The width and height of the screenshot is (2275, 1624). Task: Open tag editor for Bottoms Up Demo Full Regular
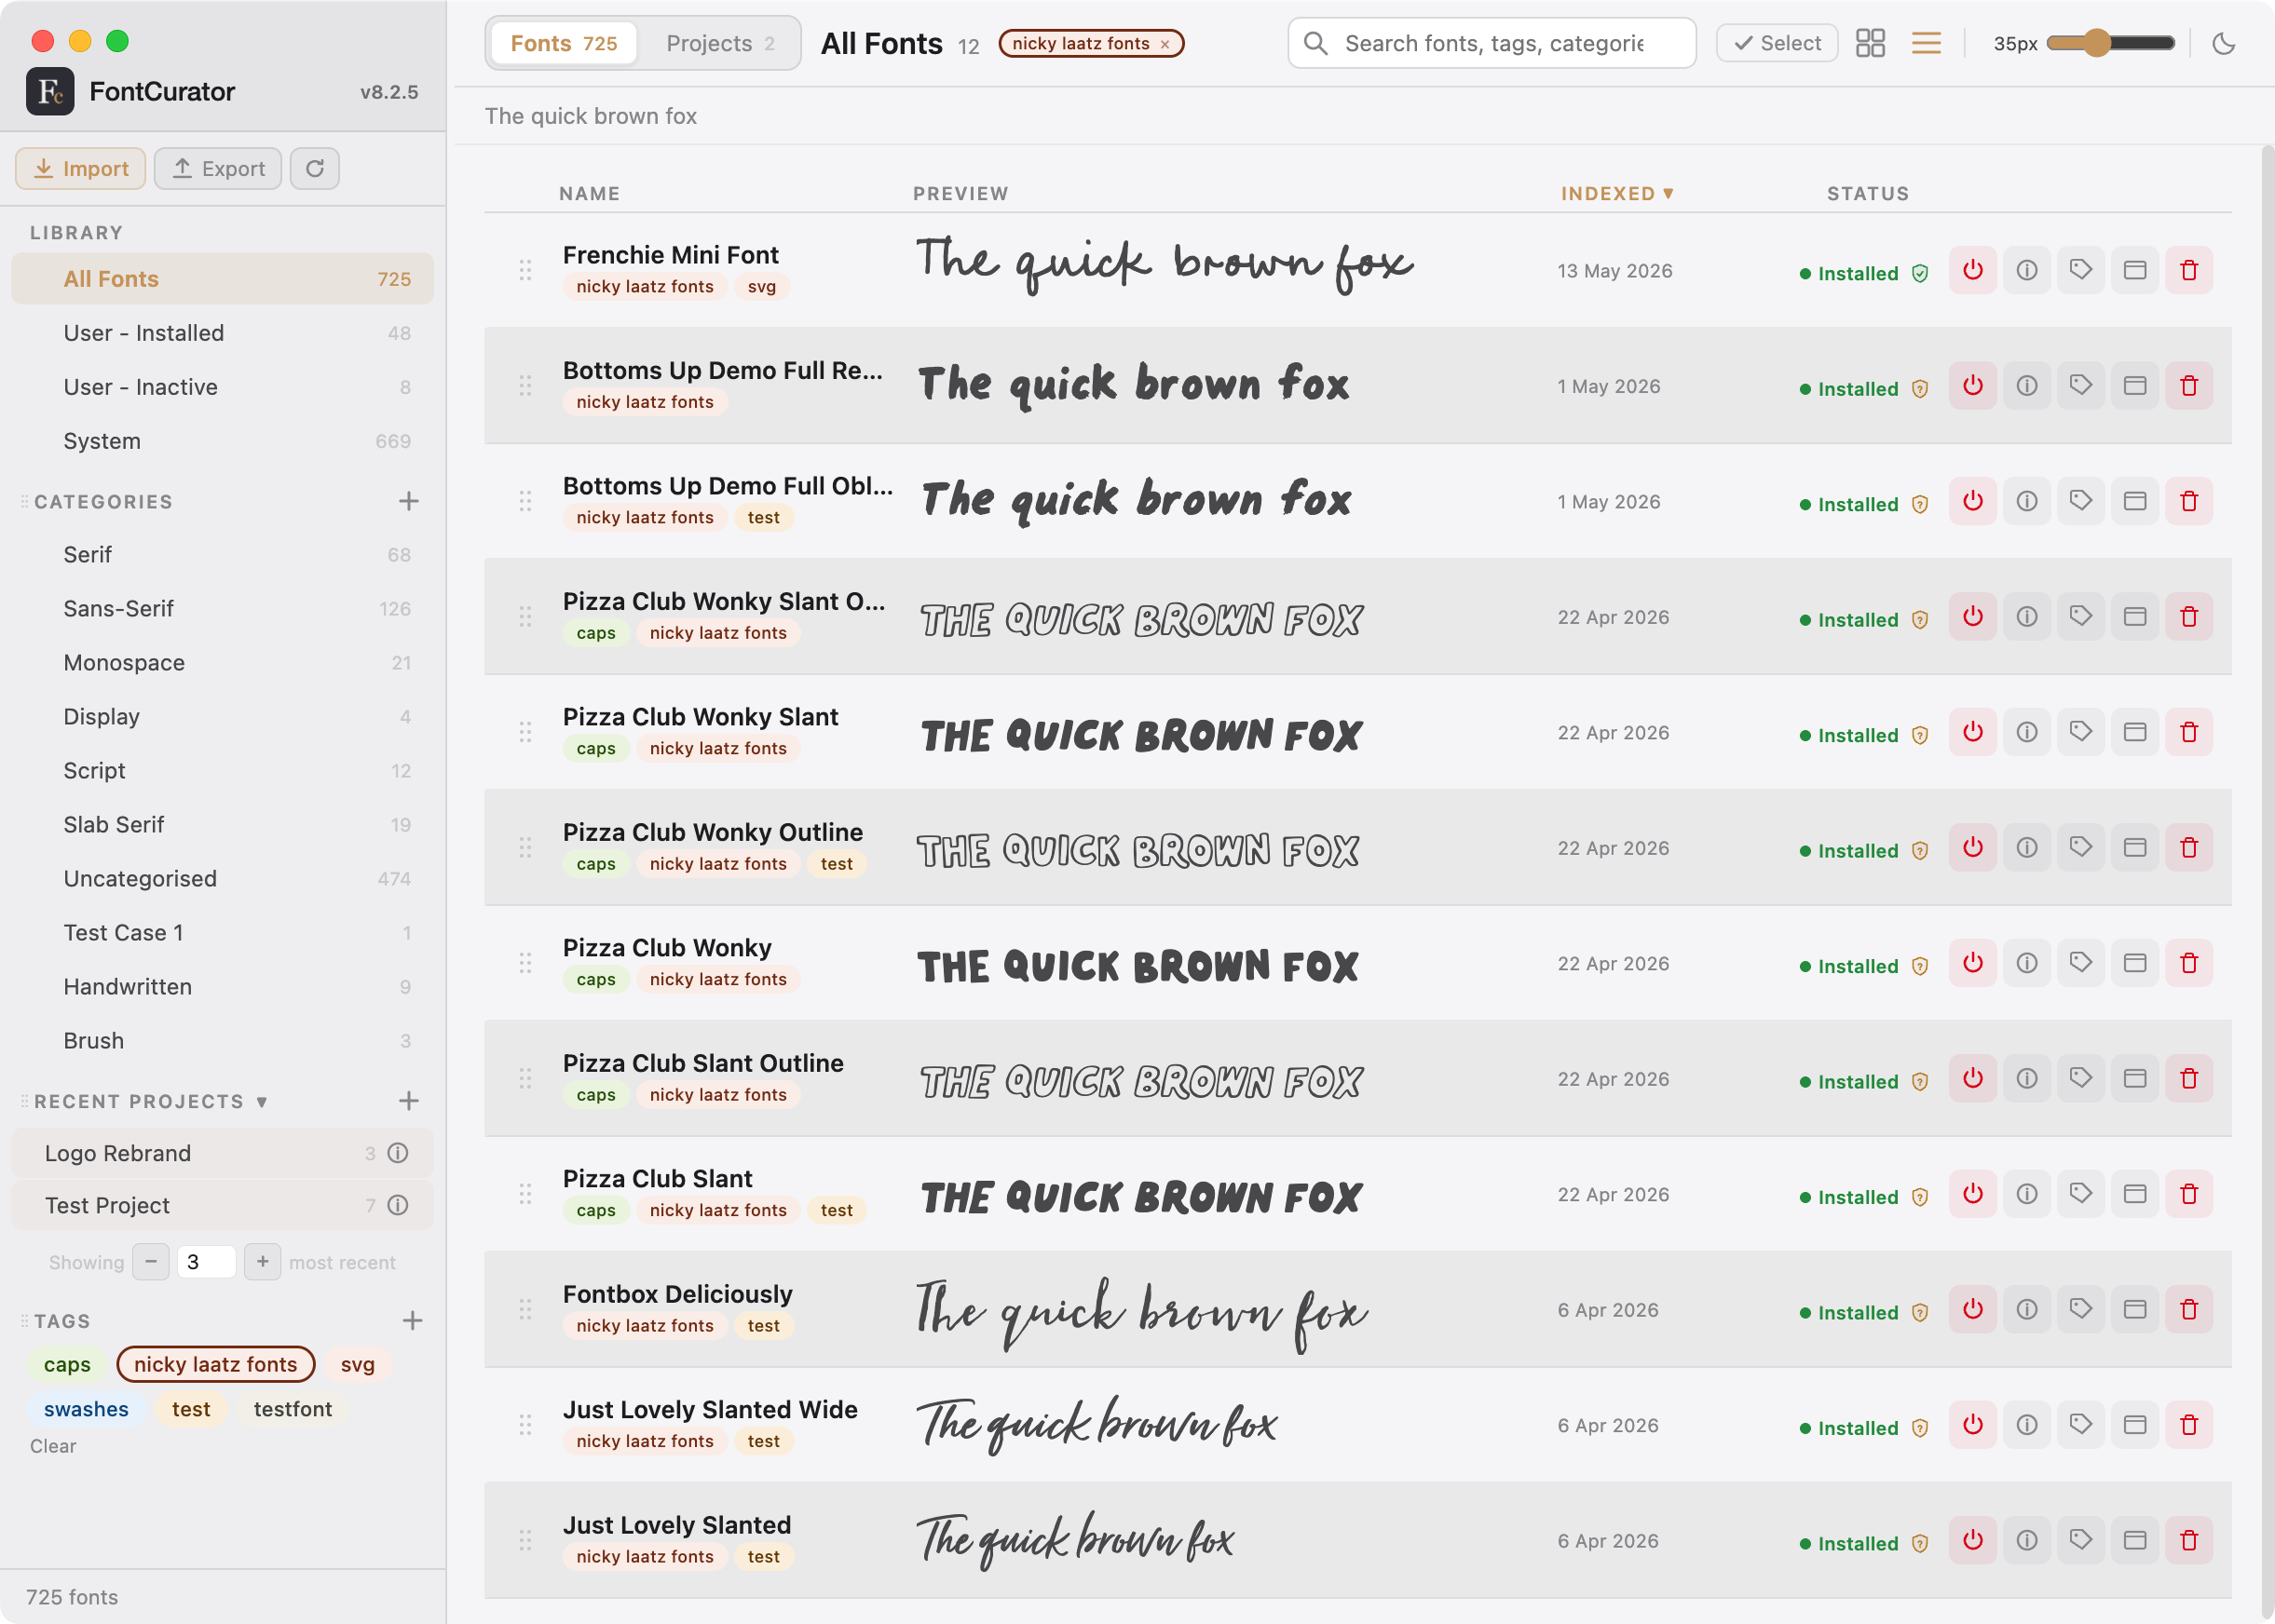click(2080, 386)
